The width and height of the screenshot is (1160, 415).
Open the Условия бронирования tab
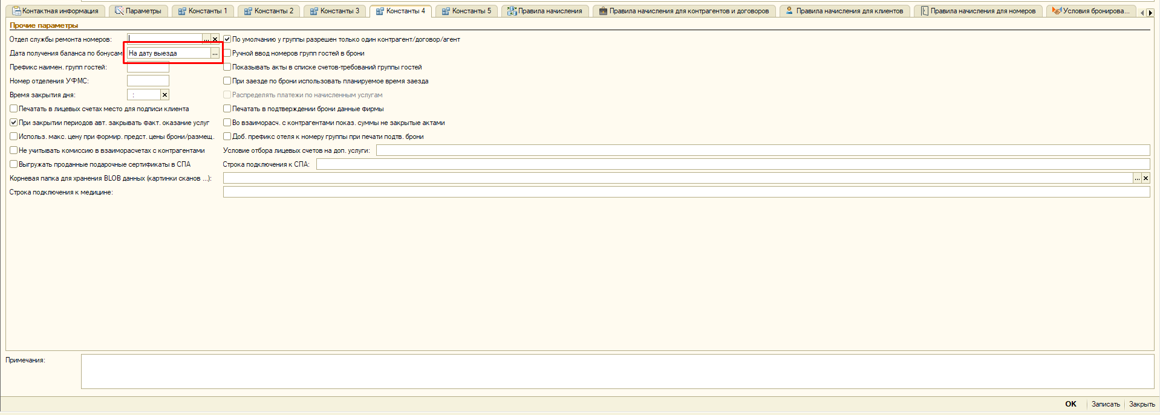coord(1091,11)
